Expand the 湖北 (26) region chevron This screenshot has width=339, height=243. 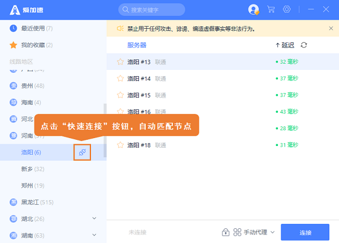point(94,218)
